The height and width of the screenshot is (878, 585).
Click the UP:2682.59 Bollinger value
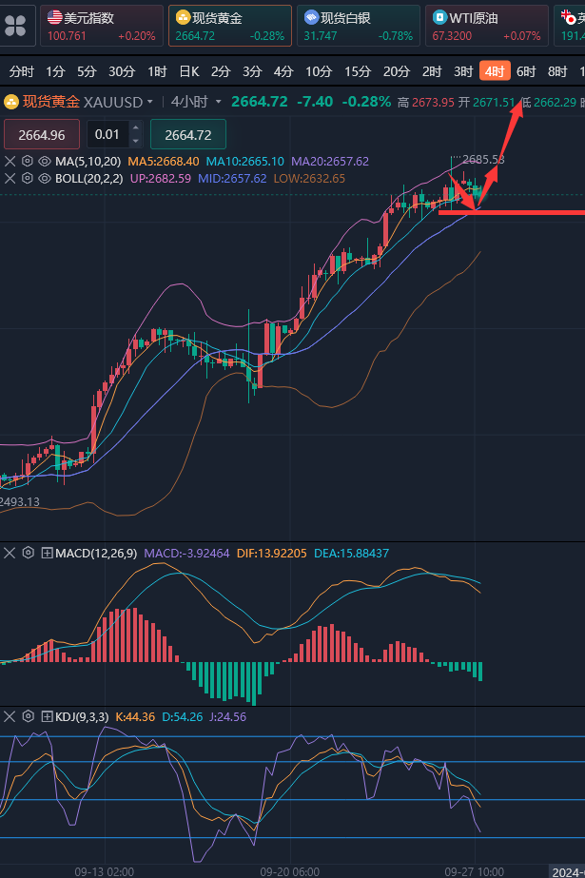[161, 179]
